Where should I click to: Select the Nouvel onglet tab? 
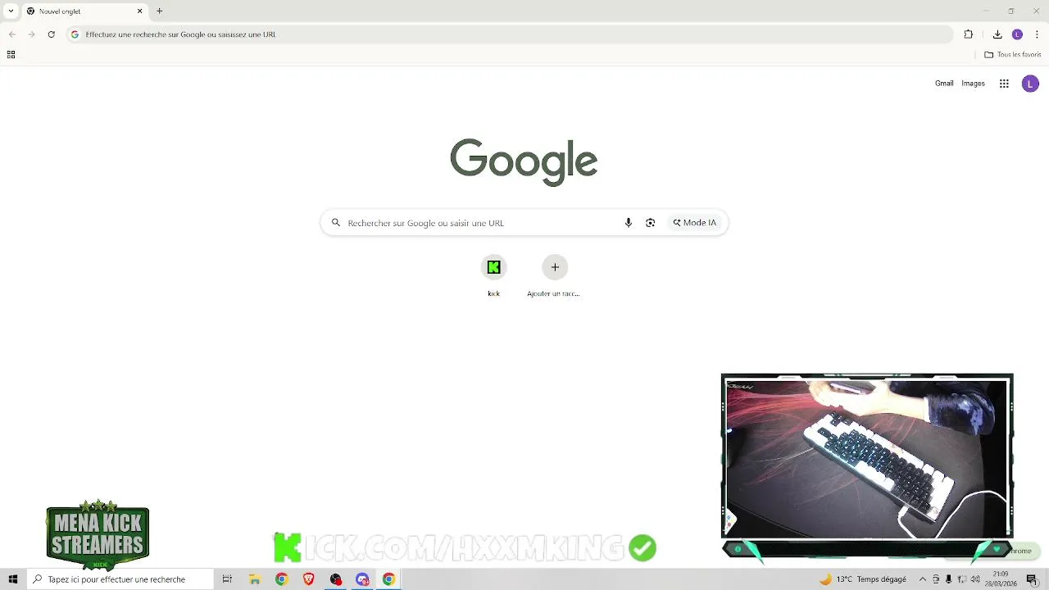point(85,11)
